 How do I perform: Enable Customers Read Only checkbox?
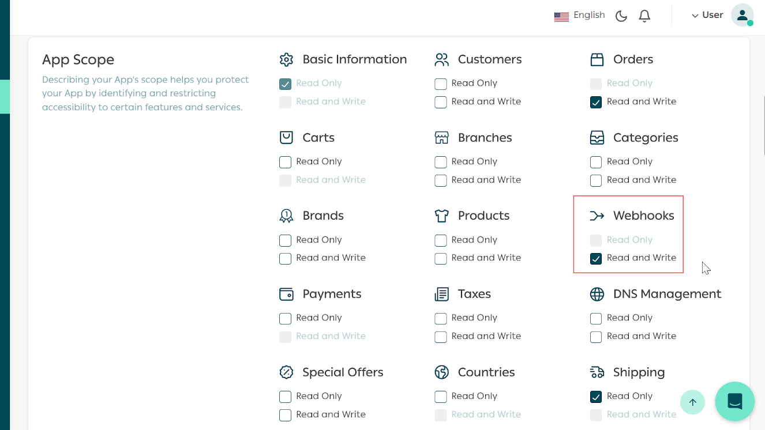[441, 84]
